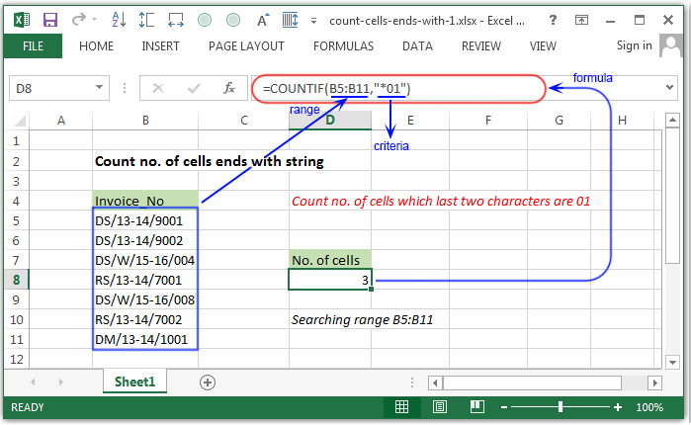Confirm entry with the checkmark button
This screenshot has height=425, width=691.
(194, 89)
